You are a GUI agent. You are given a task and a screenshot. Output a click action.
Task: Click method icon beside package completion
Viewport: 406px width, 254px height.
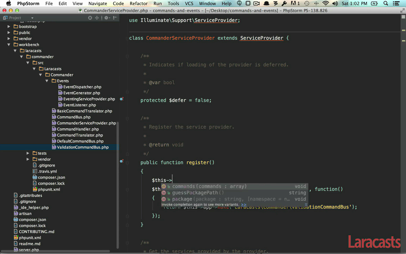coord(164,199)
